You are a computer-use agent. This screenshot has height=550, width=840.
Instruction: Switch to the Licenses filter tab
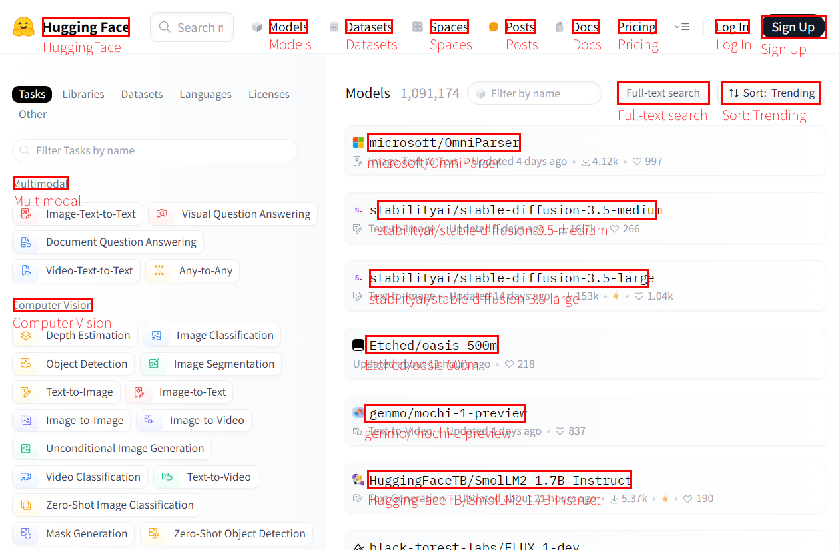pyautogui.click(x=269, y=94)
